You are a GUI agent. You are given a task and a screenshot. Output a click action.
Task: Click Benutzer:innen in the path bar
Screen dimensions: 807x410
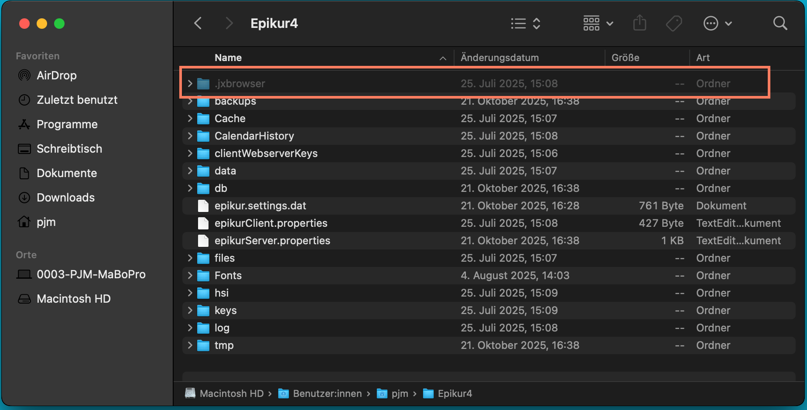click(320, 393)
